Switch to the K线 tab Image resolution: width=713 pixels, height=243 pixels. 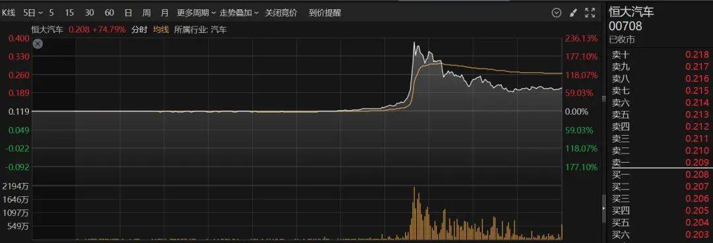(9, 13)
